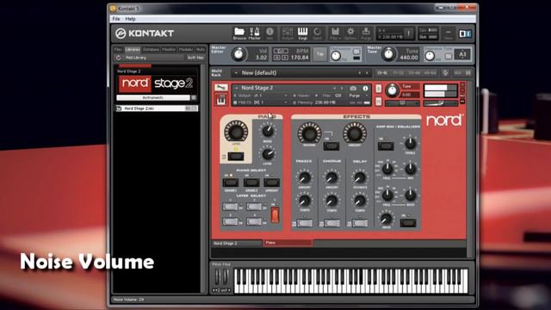
Task: Open the Quick-load icon
Action: [318, 34]
